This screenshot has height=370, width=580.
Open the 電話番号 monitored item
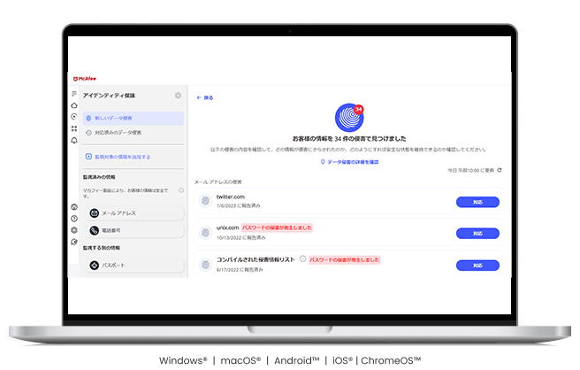(136, 230)
